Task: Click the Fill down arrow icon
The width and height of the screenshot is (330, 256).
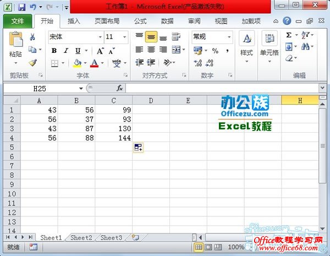Action: coord(289,47)
